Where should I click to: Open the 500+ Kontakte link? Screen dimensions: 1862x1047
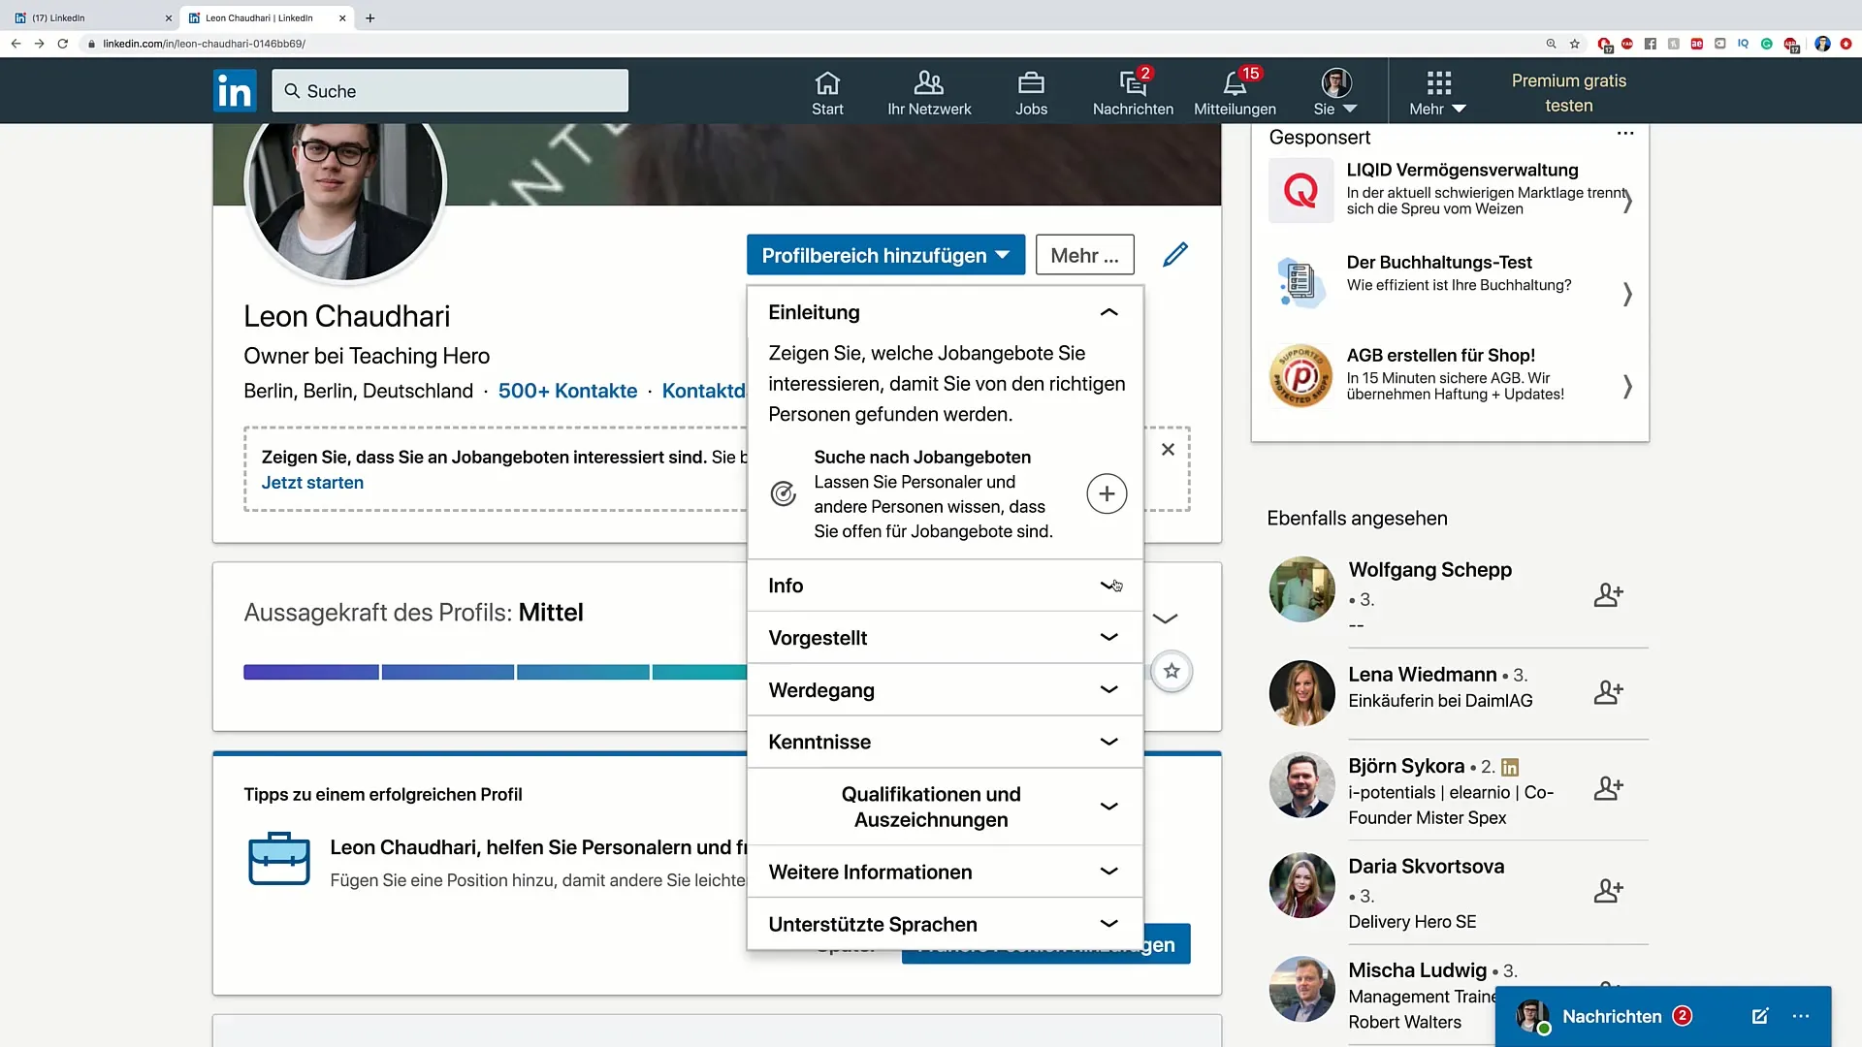(567, 391)
